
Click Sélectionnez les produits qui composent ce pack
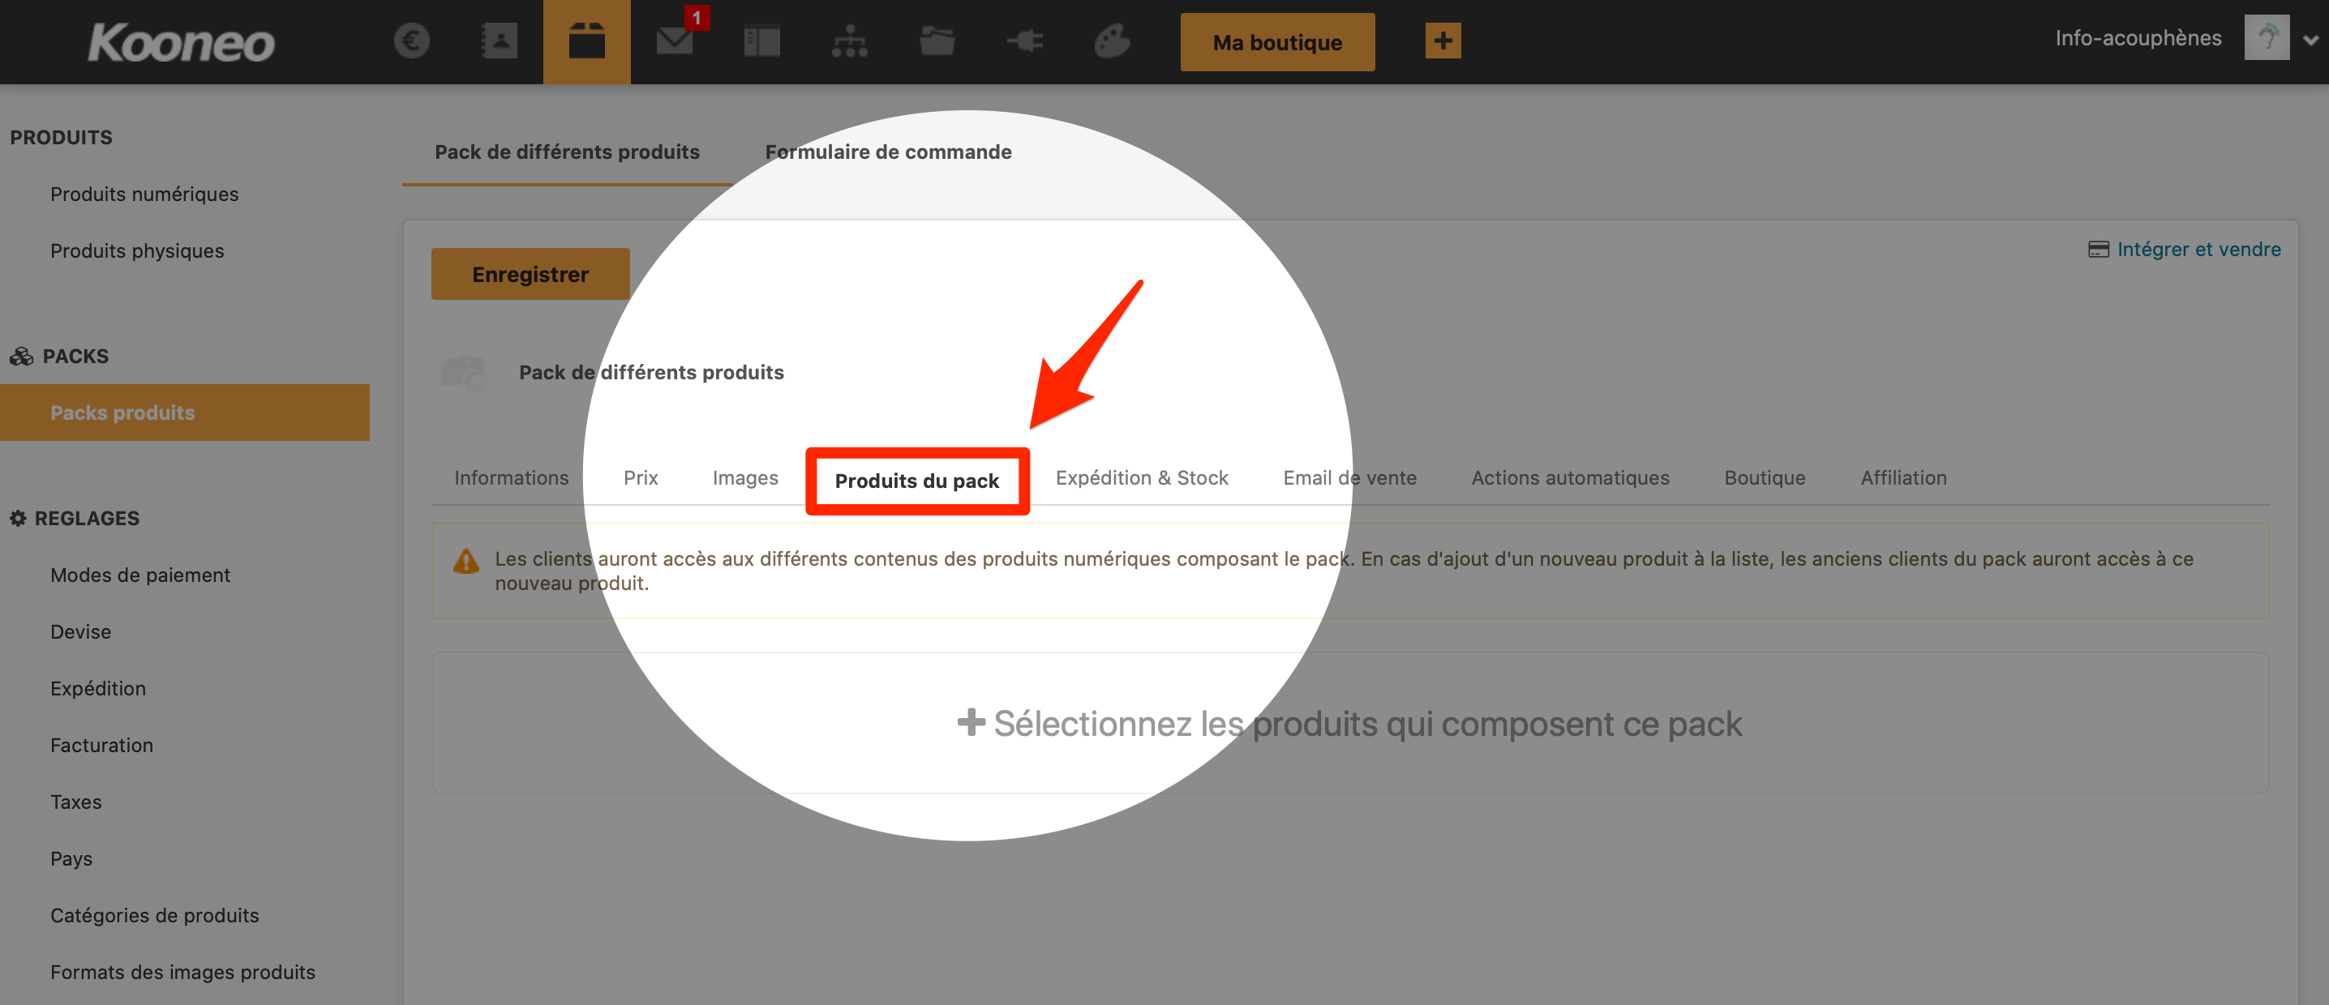[x=1350, y=724]
